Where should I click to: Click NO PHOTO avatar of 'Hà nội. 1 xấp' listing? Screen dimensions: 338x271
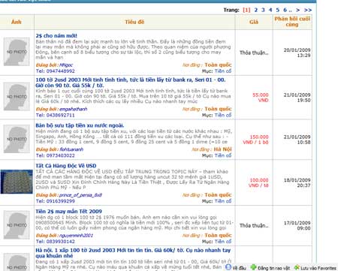click(17, 262)
